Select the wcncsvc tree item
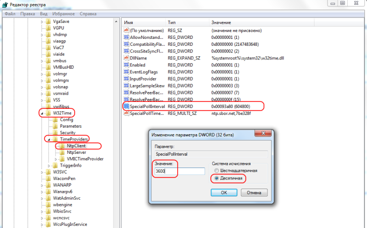 click(x=61, y=218)
